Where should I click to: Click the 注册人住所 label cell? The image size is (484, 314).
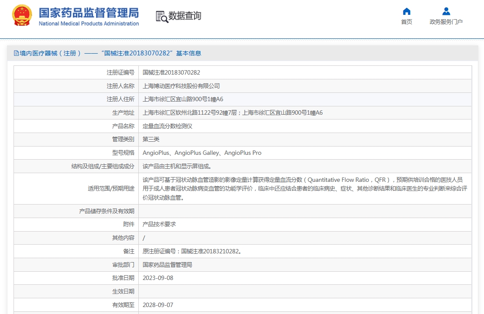(76, 99)
